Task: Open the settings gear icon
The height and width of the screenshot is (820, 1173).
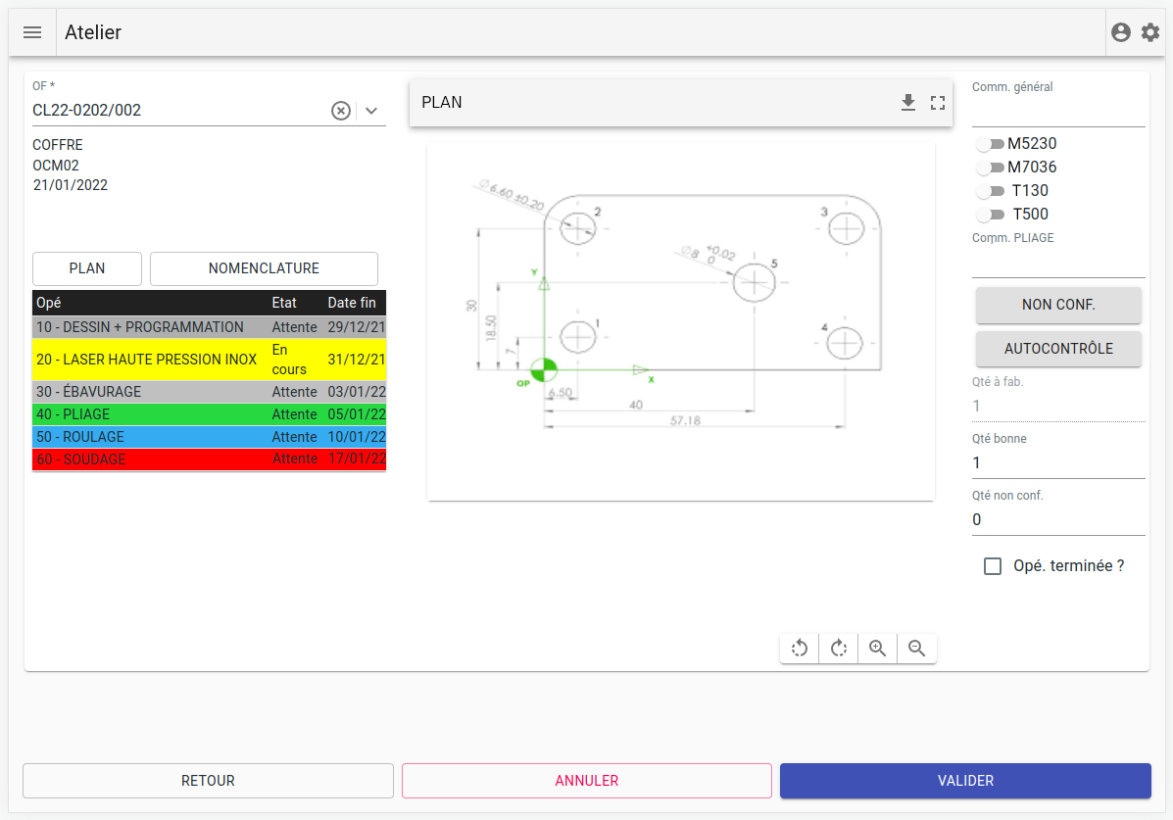Action: pyautogui.click(x=1150, y=32)
